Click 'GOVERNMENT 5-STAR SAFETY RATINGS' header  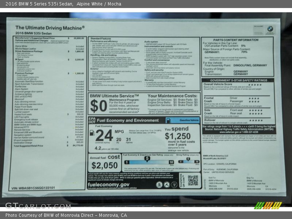click(x=239, y=80)
